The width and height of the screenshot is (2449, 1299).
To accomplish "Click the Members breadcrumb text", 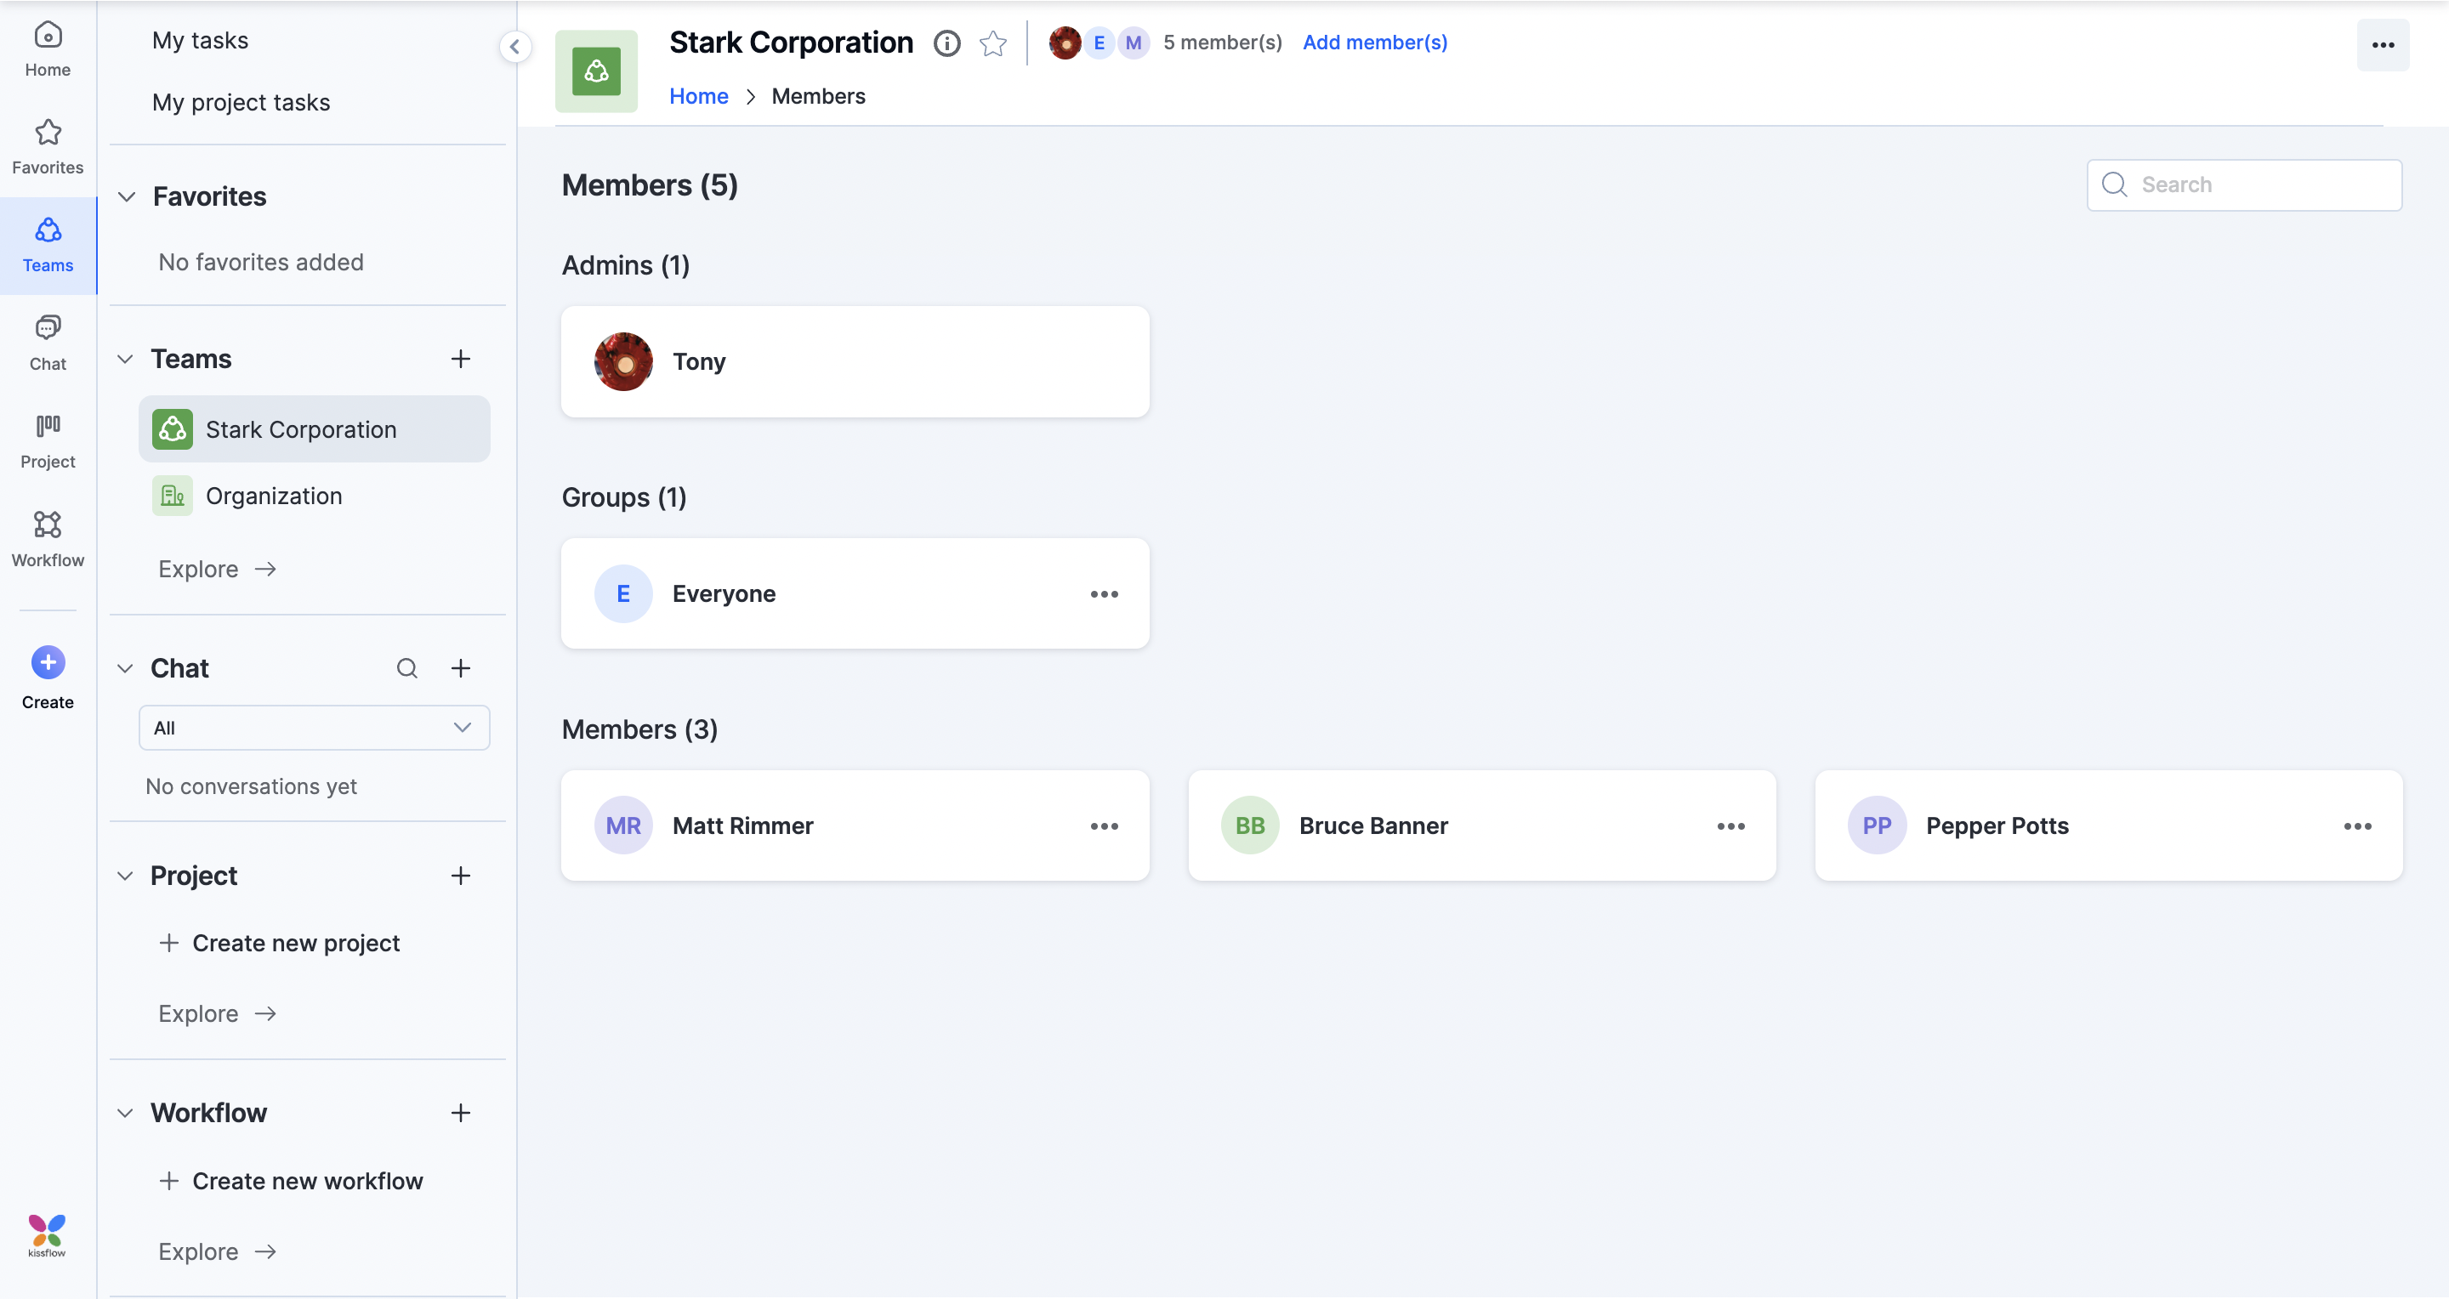I will (817, 96).
